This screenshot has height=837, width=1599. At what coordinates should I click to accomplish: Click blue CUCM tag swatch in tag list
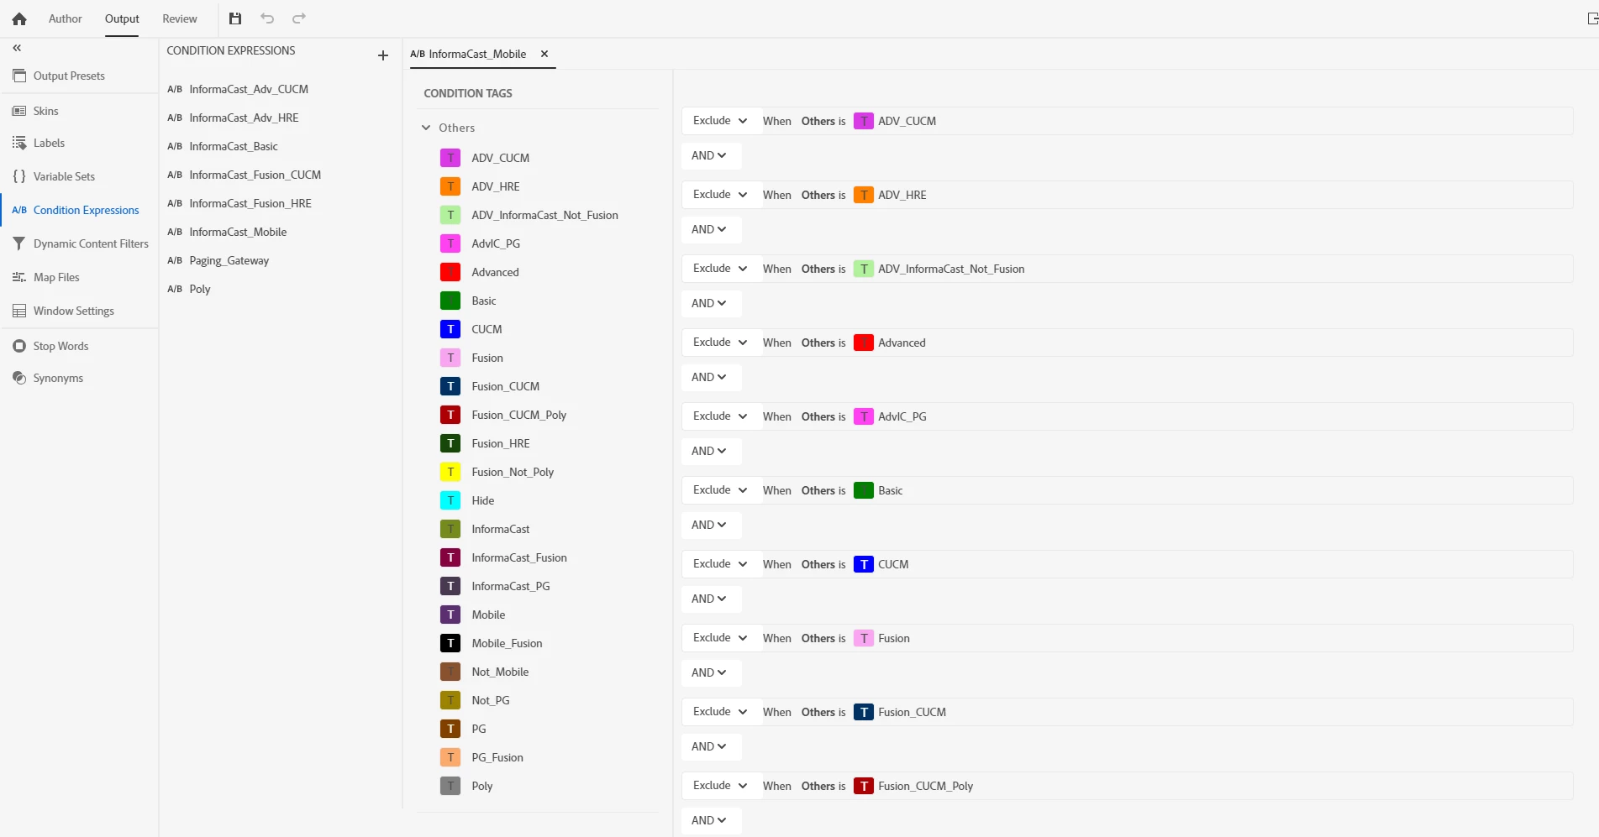click(x=450, y=329)
